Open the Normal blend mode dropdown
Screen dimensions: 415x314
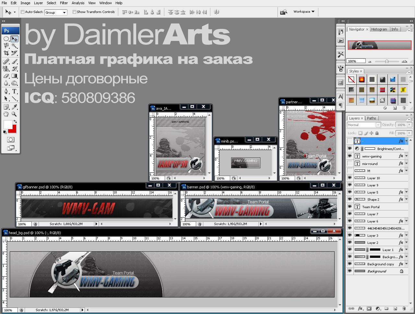[364, 125]
